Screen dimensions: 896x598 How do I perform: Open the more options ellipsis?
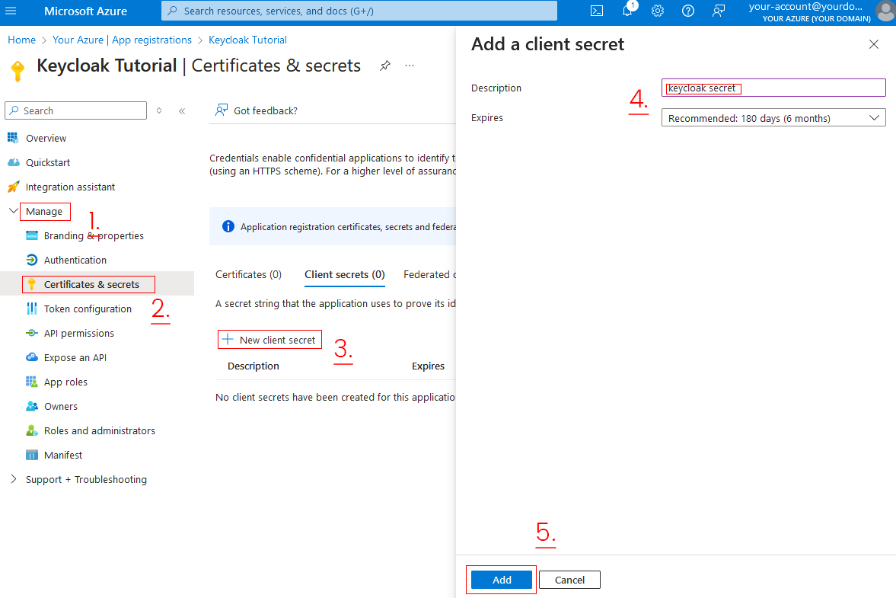(x=410, y=66)
